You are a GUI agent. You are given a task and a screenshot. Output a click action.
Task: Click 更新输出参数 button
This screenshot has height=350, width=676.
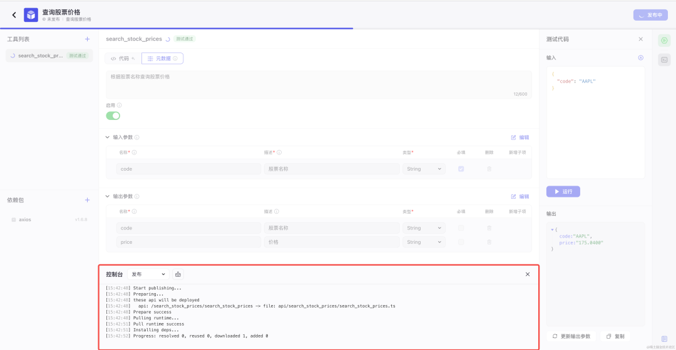pyautogui.click(x=571, y=336)
